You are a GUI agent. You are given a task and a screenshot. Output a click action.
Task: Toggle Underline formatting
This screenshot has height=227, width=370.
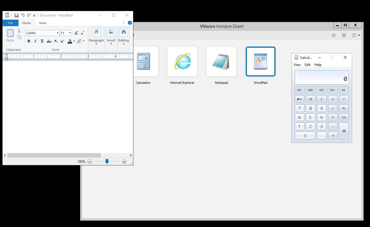[x=42, y=41]
